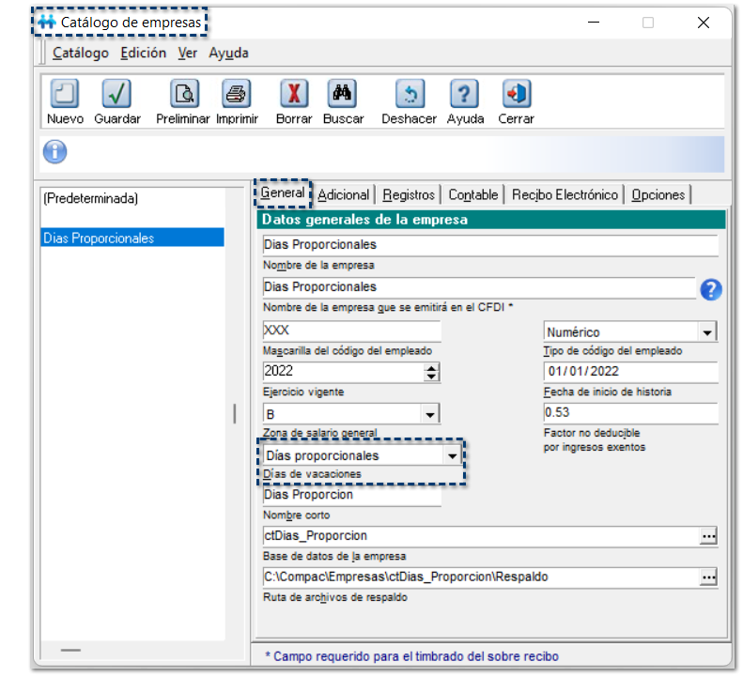Screen dimensions: 743x677
Task: Save changes with the Guardar icon
Action: 116,95
